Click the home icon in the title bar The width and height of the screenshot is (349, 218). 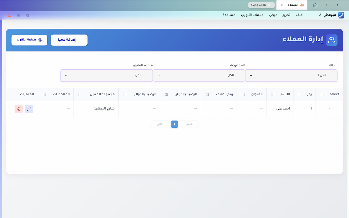point(315,5)
